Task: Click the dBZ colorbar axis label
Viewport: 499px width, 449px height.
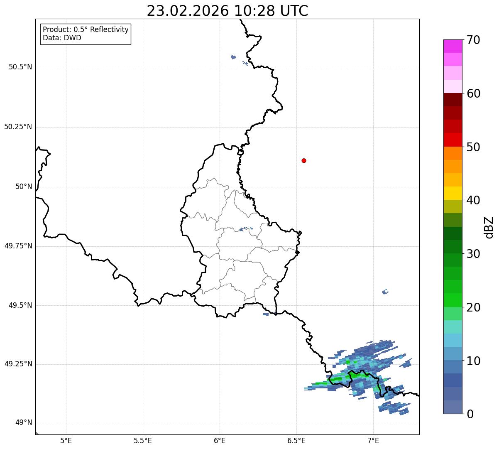Action: [x=489, y=227]
